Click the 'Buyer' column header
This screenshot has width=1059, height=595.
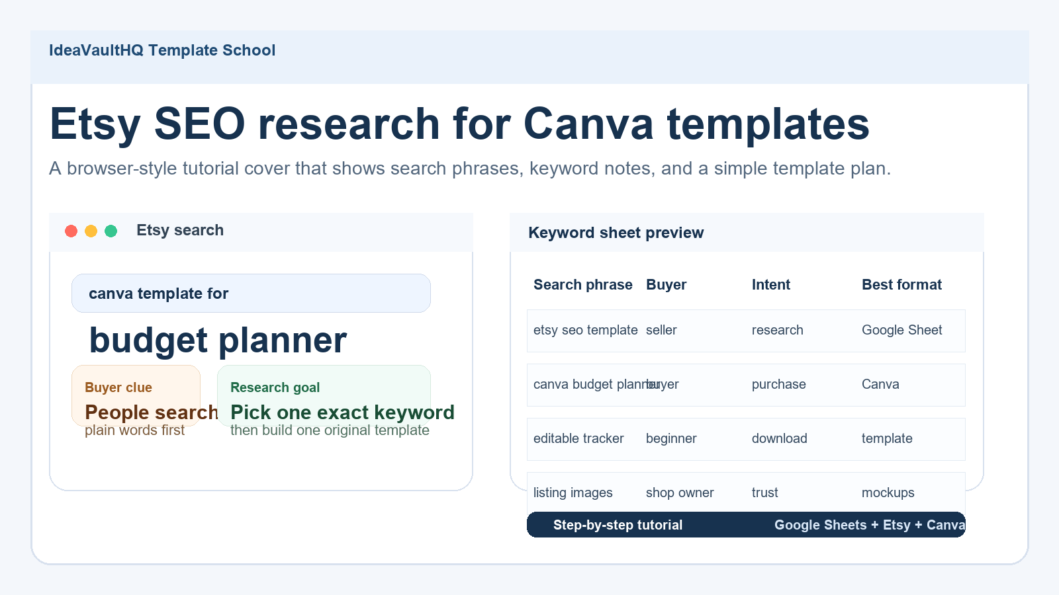(x=666, y=285)
